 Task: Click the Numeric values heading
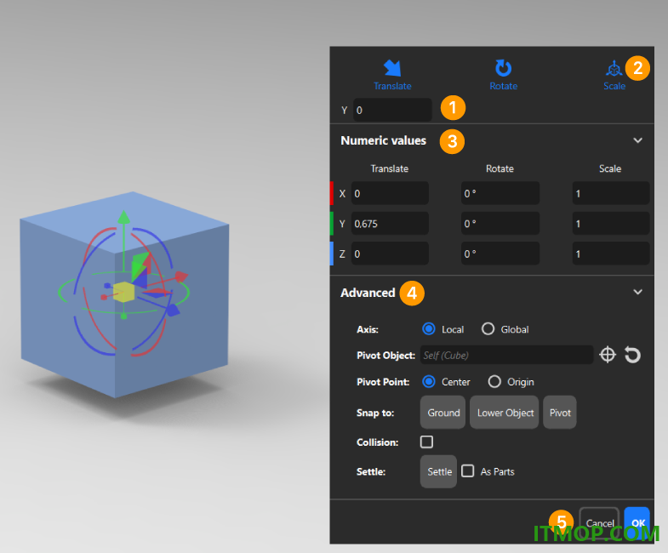click(383, 140)
